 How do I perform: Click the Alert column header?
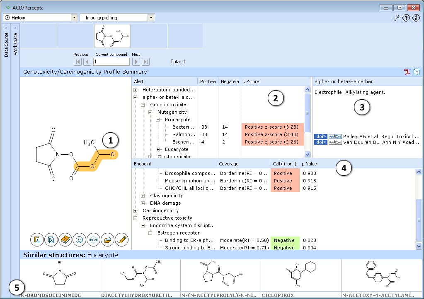[165, 81]
